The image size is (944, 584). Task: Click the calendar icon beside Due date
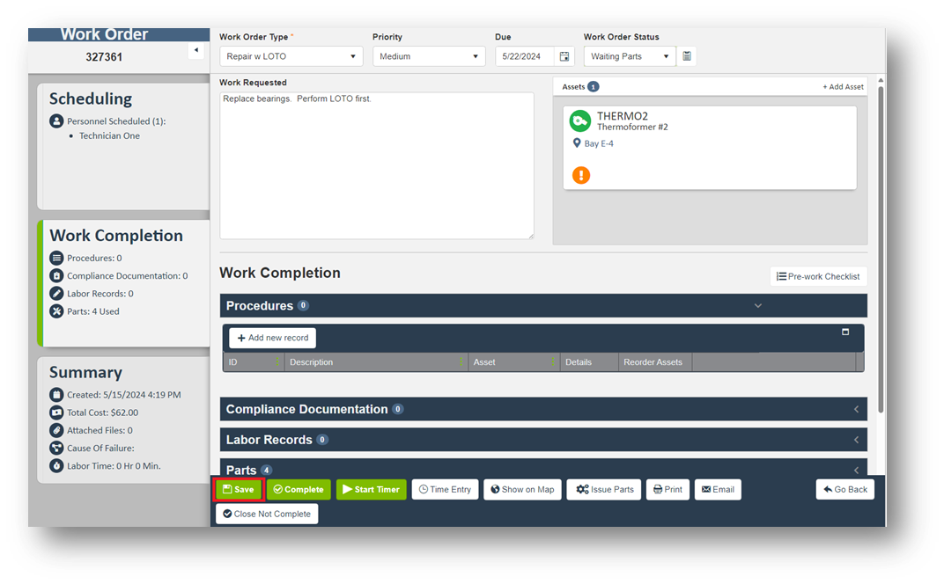[564, 56]
